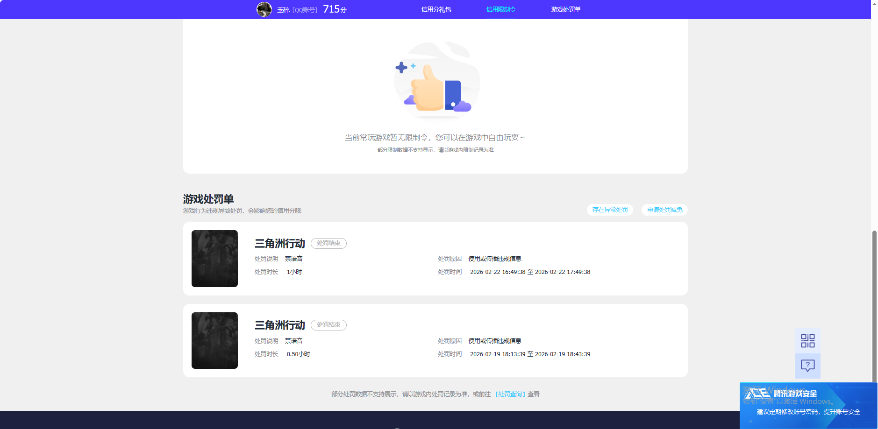Screen dimensions: 878x429
Task: Click the game thumbnail of the 1小时 punishment
Action: click(x=214, y=259)
